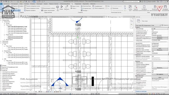Click the Изменения revisions tool
Viewport: 169px width, 95px height.
[x=114, y=8]
